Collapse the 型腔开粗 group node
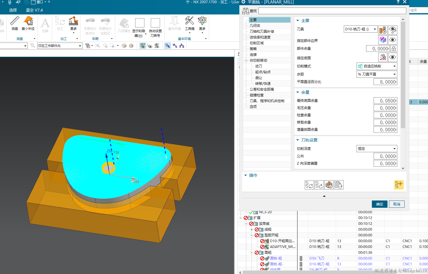This screenshot has height=274, width=428. (x=251, y=235)
